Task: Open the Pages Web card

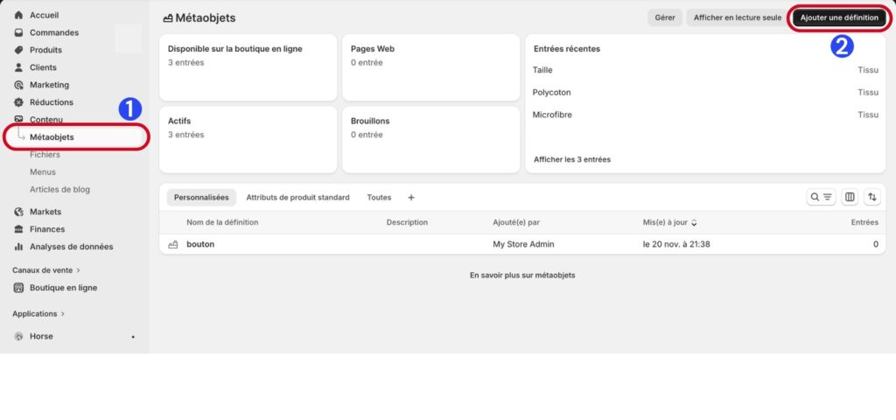Action: pyautogui.click(x=430, y=67)
